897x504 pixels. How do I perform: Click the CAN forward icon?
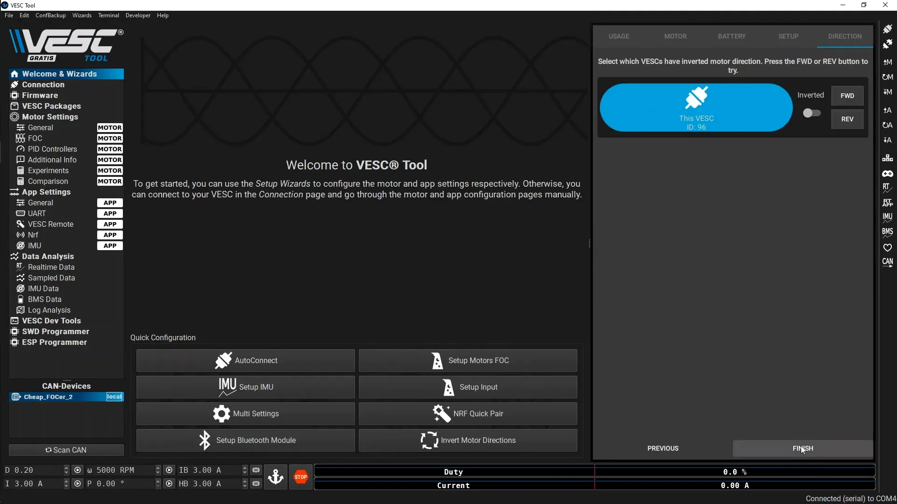[887, 262]
